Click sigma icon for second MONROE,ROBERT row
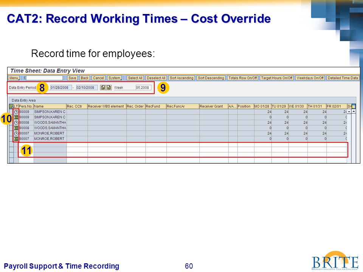The width and height of the screenshot is (363, 272). pos(16,139)
